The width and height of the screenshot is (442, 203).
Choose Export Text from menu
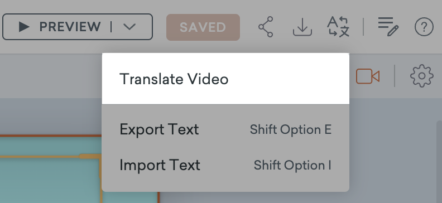pos(225,129)
